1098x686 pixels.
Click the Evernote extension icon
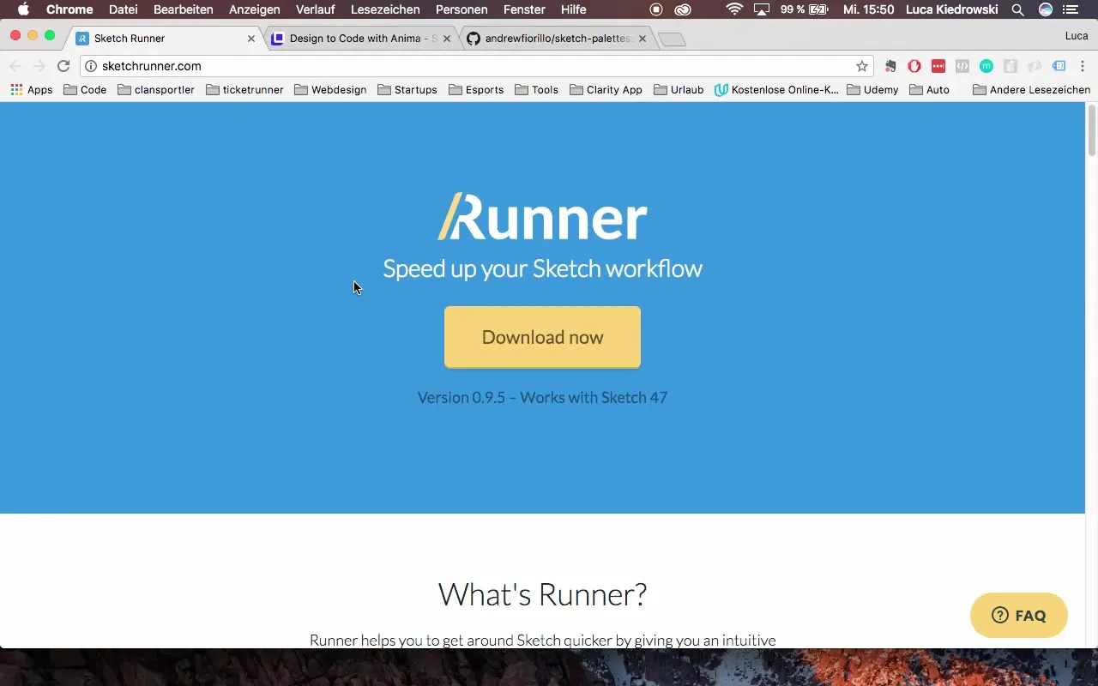[890, 66]
